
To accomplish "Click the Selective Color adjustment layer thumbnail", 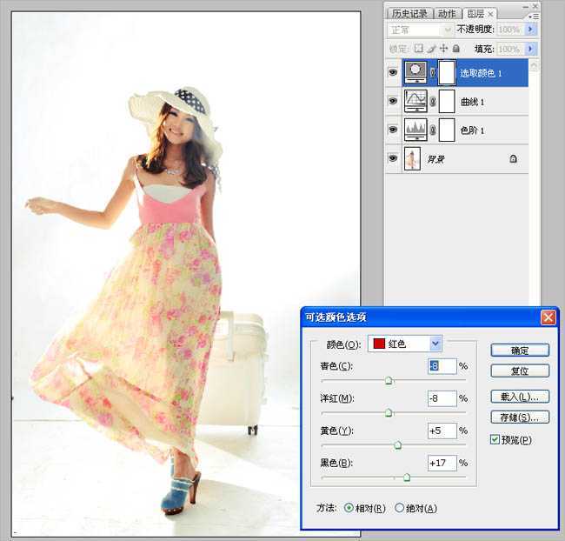I will (416, 73).
